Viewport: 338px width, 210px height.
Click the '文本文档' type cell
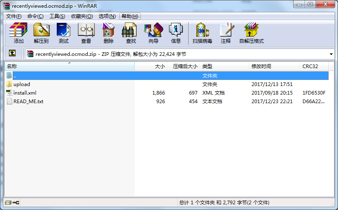click(x=212, y=102)
